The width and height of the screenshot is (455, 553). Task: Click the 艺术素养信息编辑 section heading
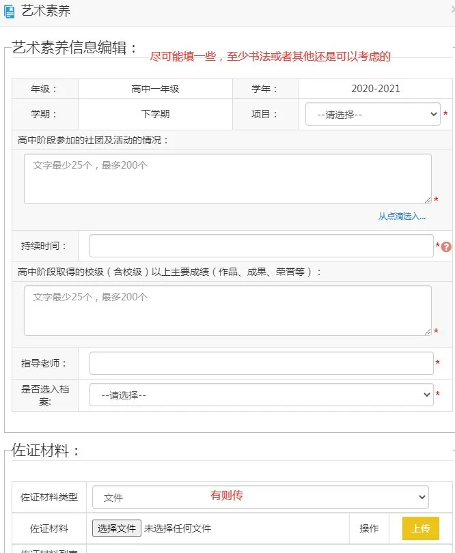(x=74, y=47)
